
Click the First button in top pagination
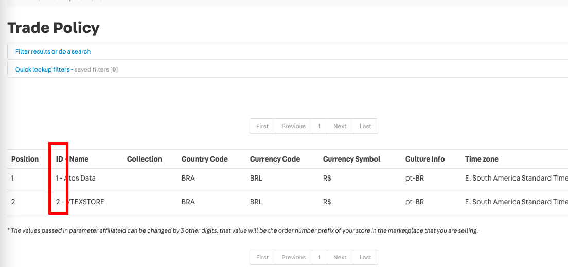pos(262,126)
